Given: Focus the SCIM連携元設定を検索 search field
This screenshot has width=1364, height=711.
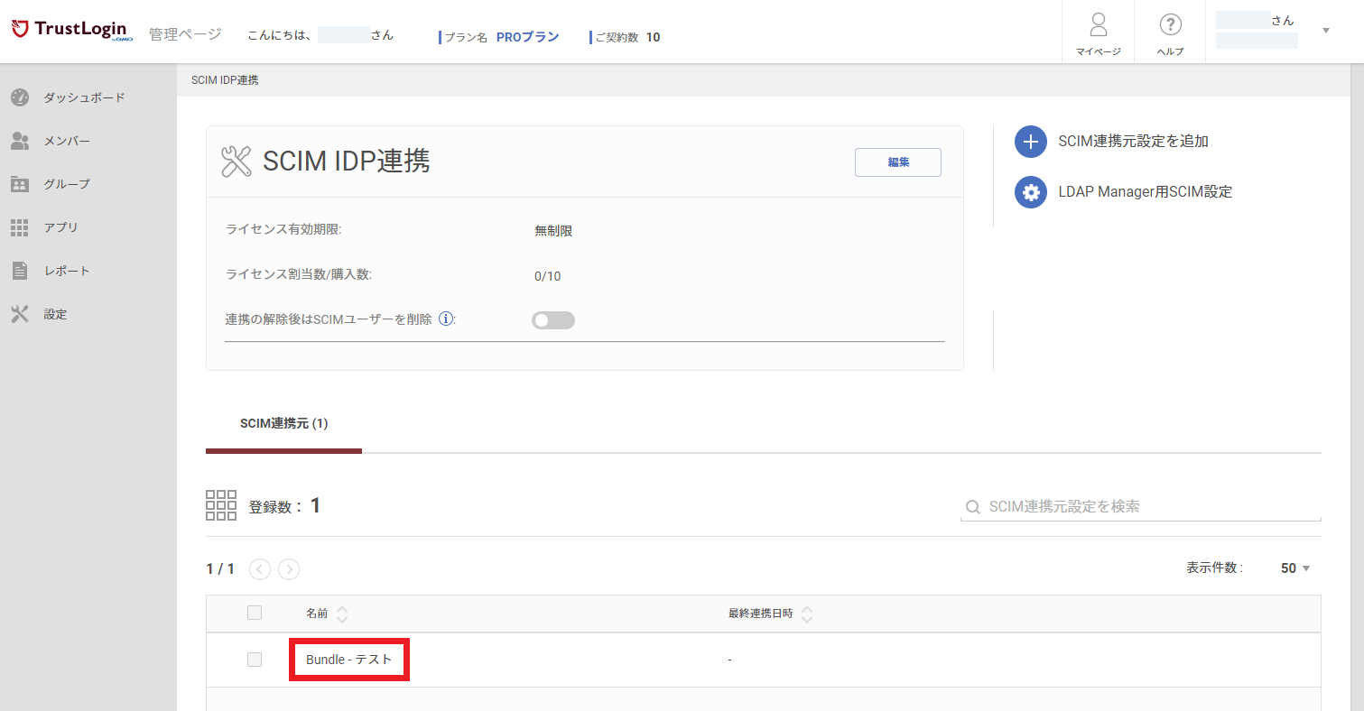Looking at the screenshot, I should 1141,507.
